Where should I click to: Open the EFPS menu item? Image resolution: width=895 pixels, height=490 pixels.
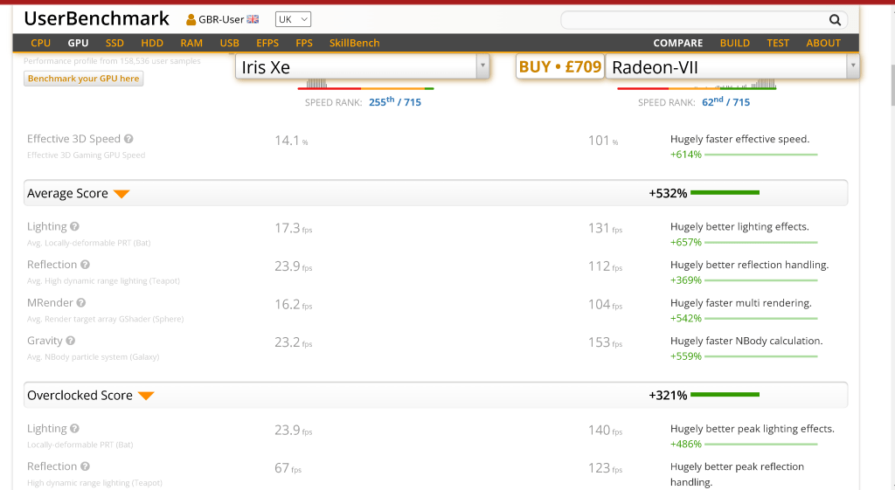267,43
